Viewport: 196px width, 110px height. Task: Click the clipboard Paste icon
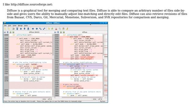[x=63, y=29]
